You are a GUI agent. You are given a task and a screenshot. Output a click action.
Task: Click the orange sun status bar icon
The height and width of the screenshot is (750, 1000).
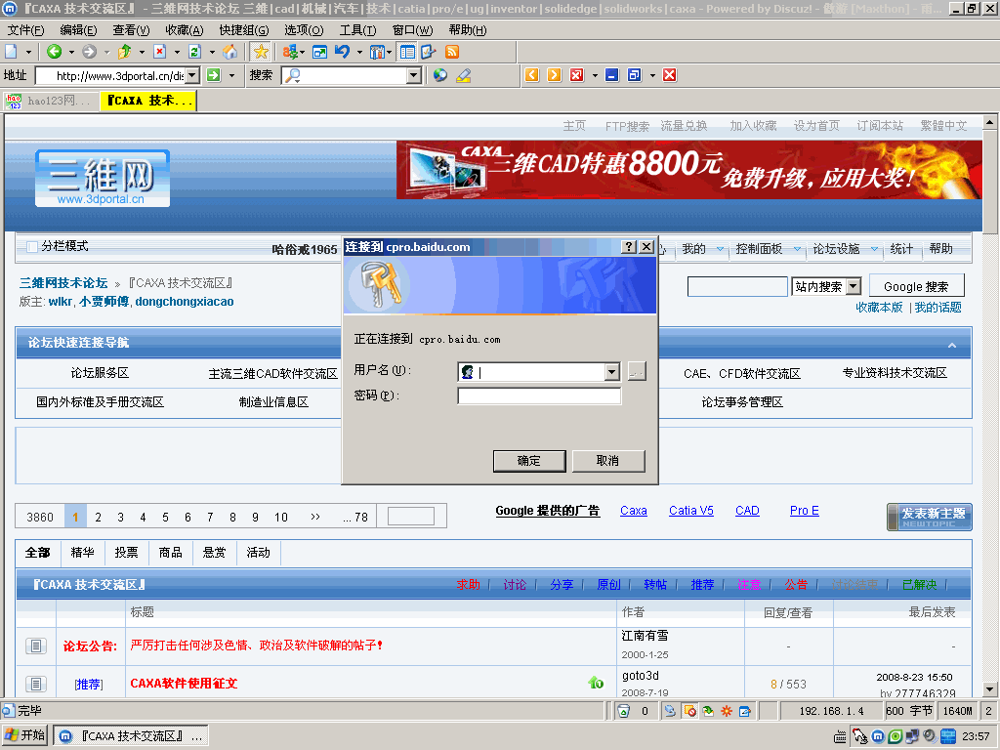coord(727,711)
